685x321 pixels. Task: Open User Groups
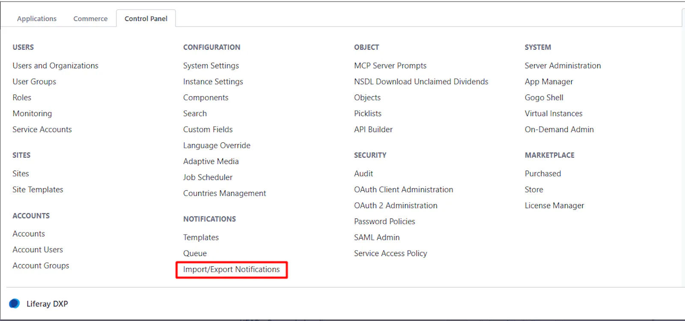[34, 82]
